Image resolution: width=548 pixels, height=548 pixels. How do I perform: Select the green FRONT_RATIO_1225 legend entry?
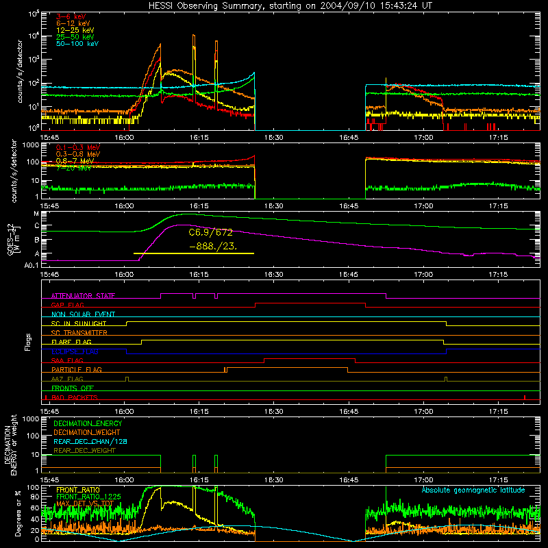[88, 497]
